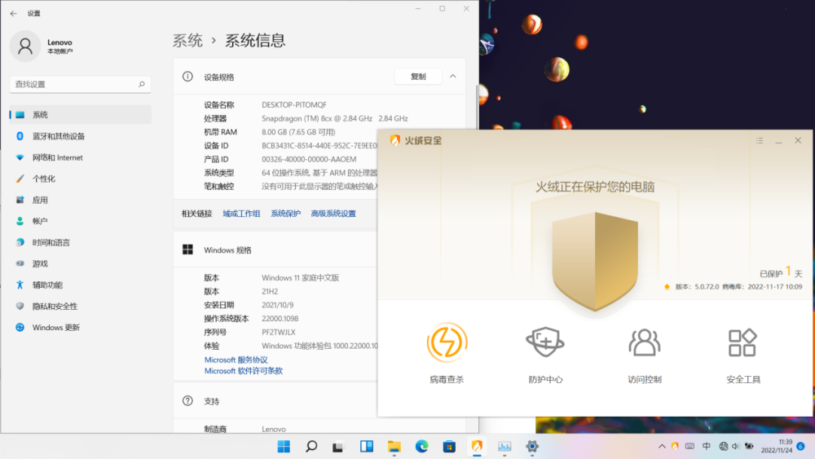Image resolution: width=815 pixels, height=459 pixels.
Task: Go back with the Settings back arrow
Action: [14, 14]
